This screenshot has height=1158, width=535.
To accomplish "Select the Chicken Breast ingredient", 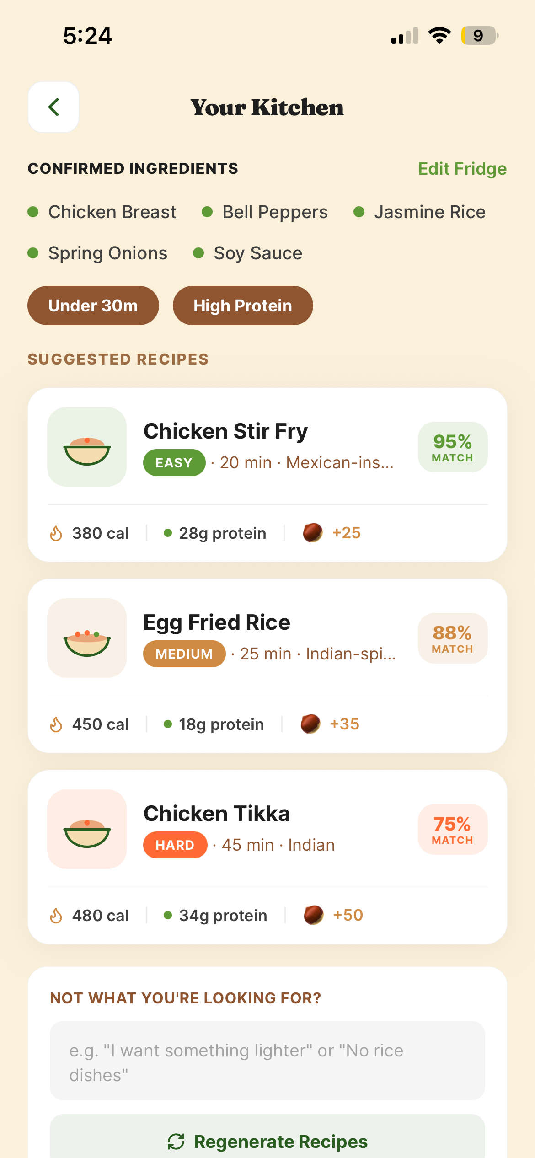I will [x=102, y=212].
